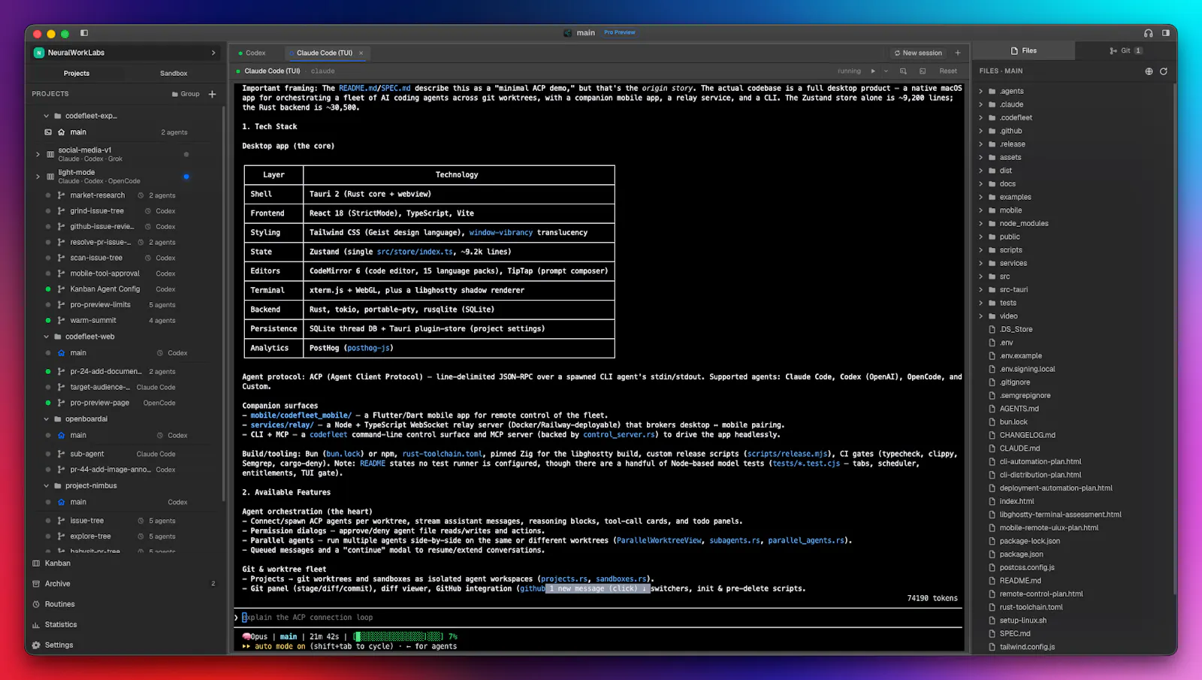Click the play icon next to running
Screen dimensions: 1202x680
[x=873, y=71]
